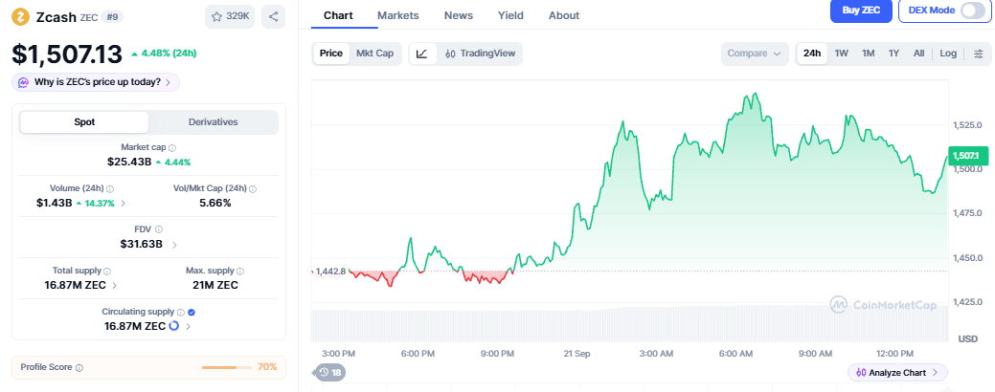Click the 21 Sep label on time axis
Viewport: 995px width, 392px height.
[577, 354]
